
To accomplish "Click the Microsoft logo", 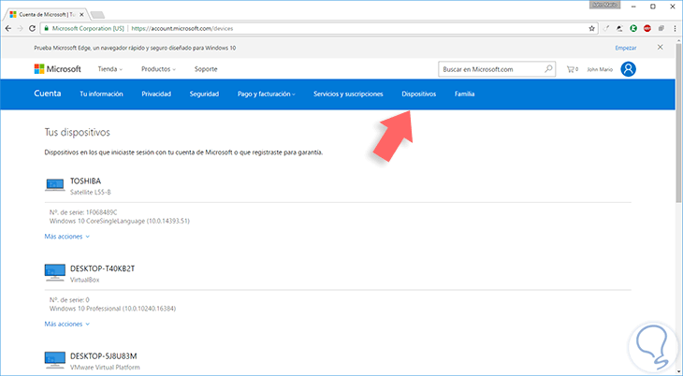I will click(57, 69).
